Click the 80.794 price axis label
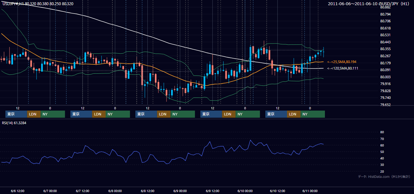The image size is (414, 194). pos(385,14)
